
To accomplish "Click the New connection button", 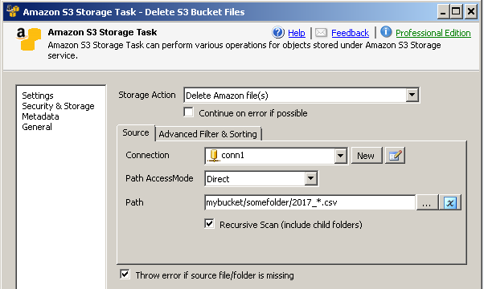I will (x=366, y=156).
